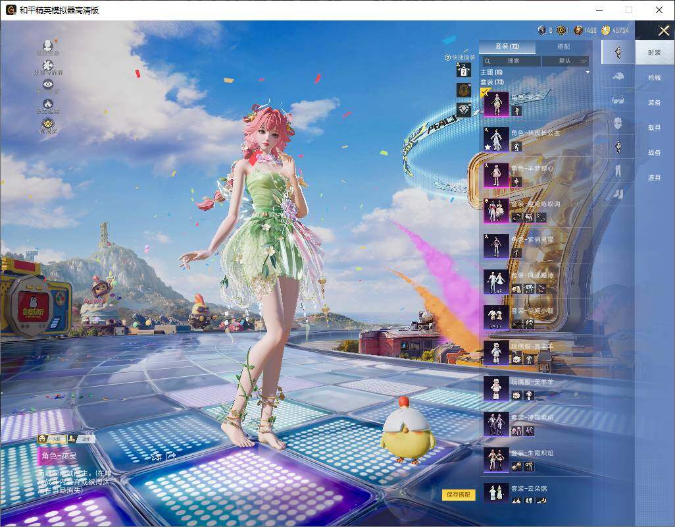
Task: Open the 载具 category tab
Action: (654, 128)
